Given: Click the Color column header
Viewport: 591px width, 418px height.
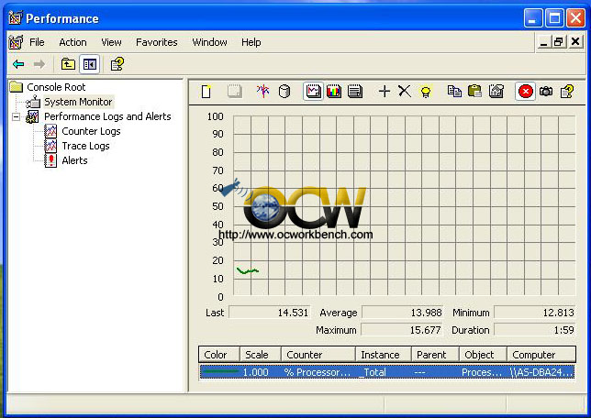Looking at the screenshot, I should pyautogui.click(x=219, y=355).
